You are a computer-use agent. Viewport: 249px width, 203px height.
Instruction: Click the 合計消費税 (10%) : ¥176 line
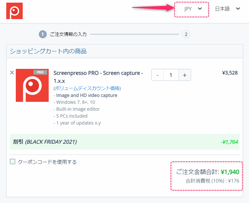click(212, 181)
